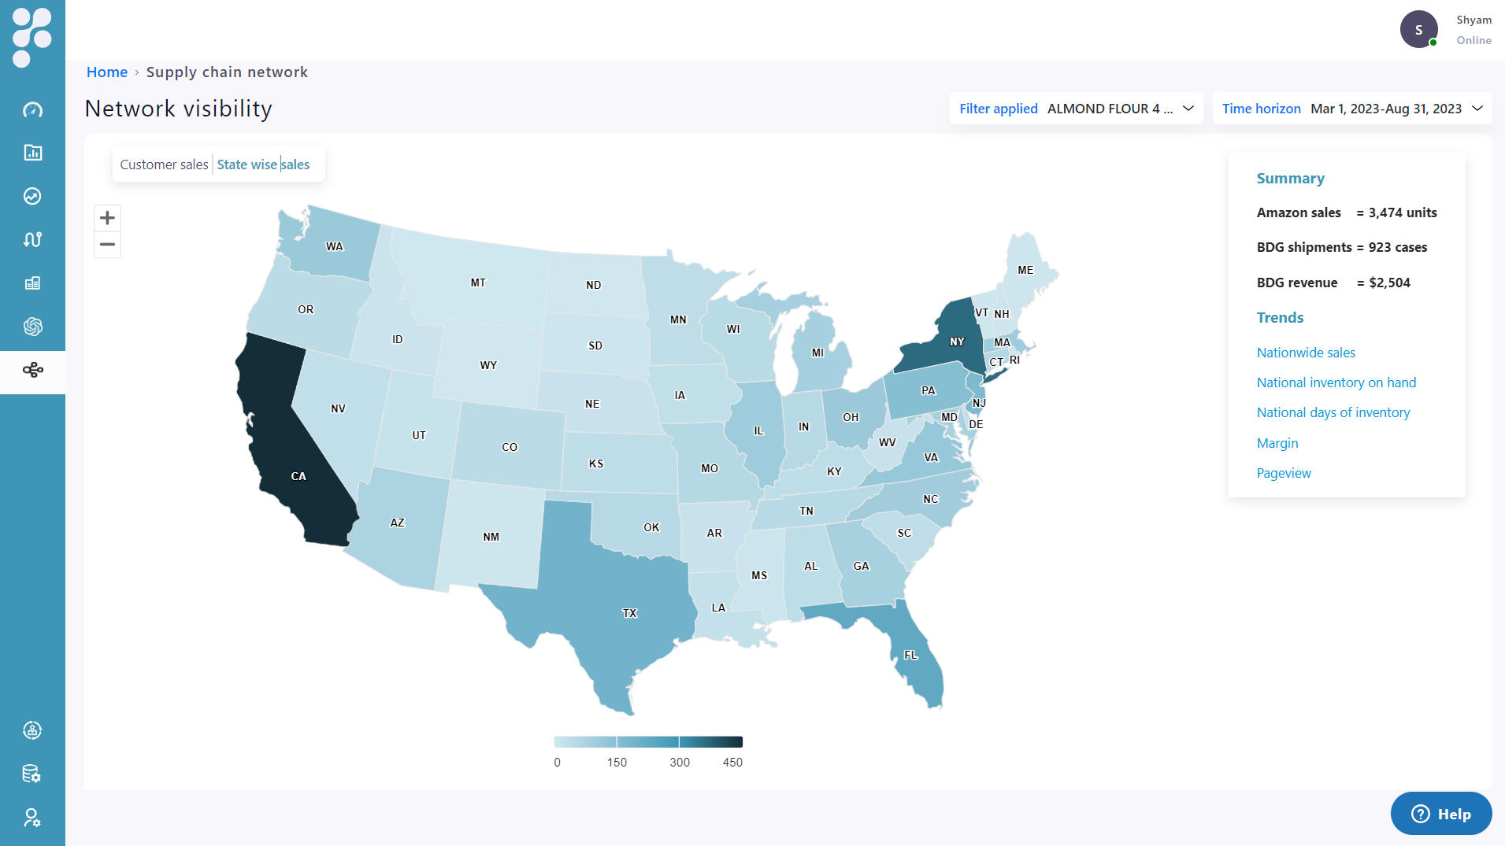Click the Home breadcrumb link

pyautogui.click(x=107, y=72)
